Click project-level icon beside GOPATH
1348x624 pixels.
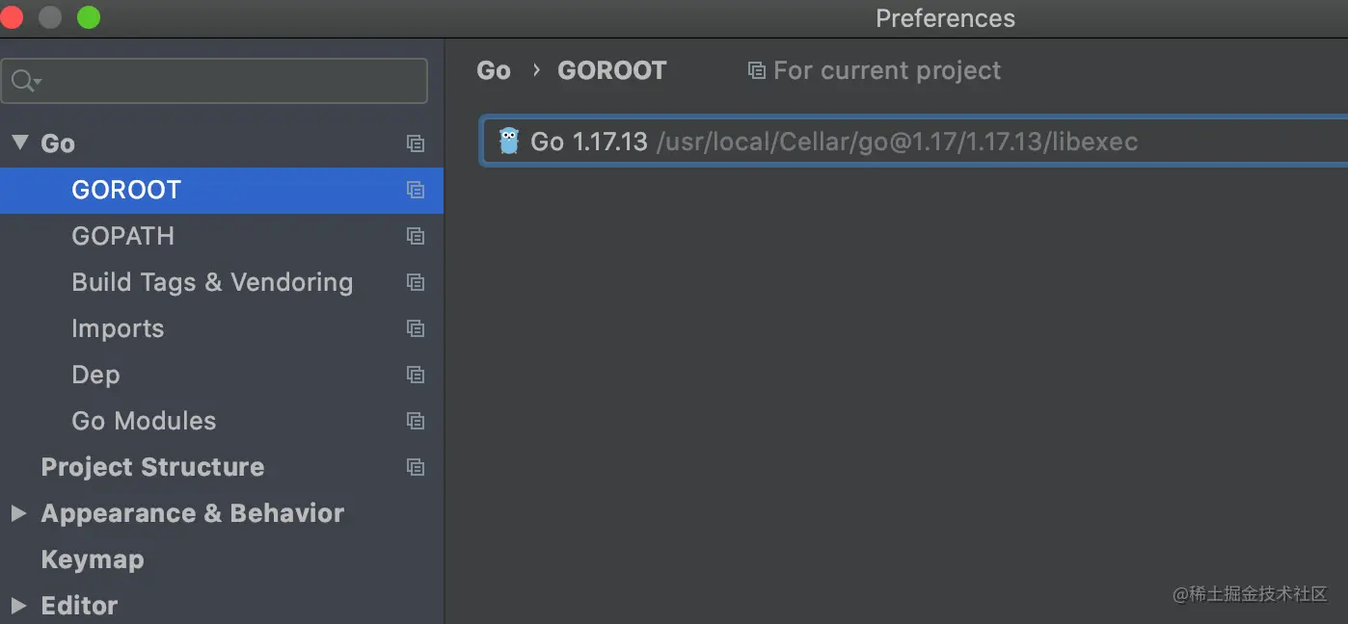point(416,236)
